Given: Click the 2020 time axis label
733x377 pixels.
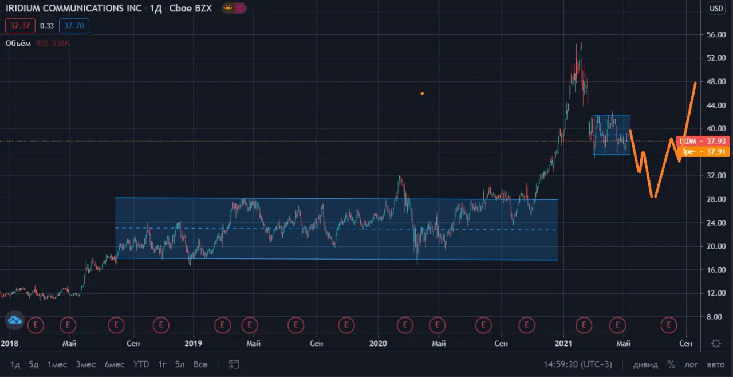Looking at the screenshot, I should (x=378, y=344).
